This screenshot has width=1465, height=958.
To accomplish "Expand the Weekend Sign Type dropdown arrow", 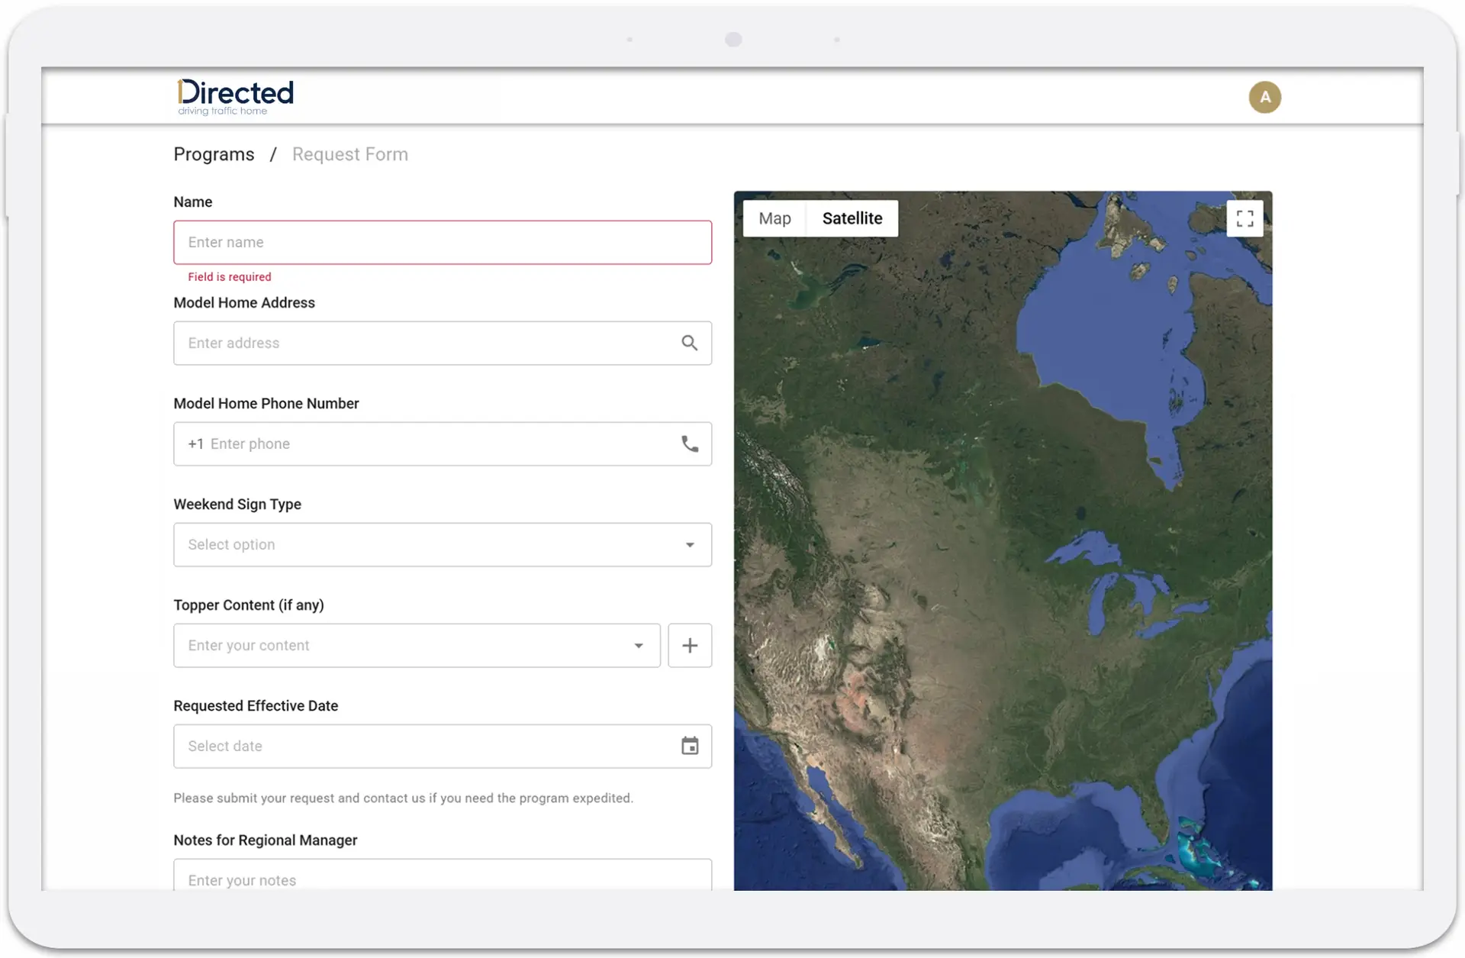I will [x=689, y=544].
